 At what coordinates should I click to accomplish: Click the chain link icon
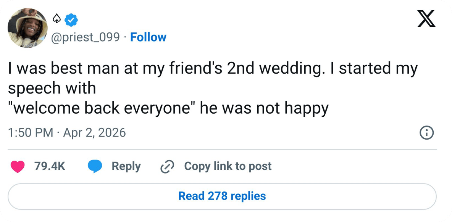pos(167,167)
